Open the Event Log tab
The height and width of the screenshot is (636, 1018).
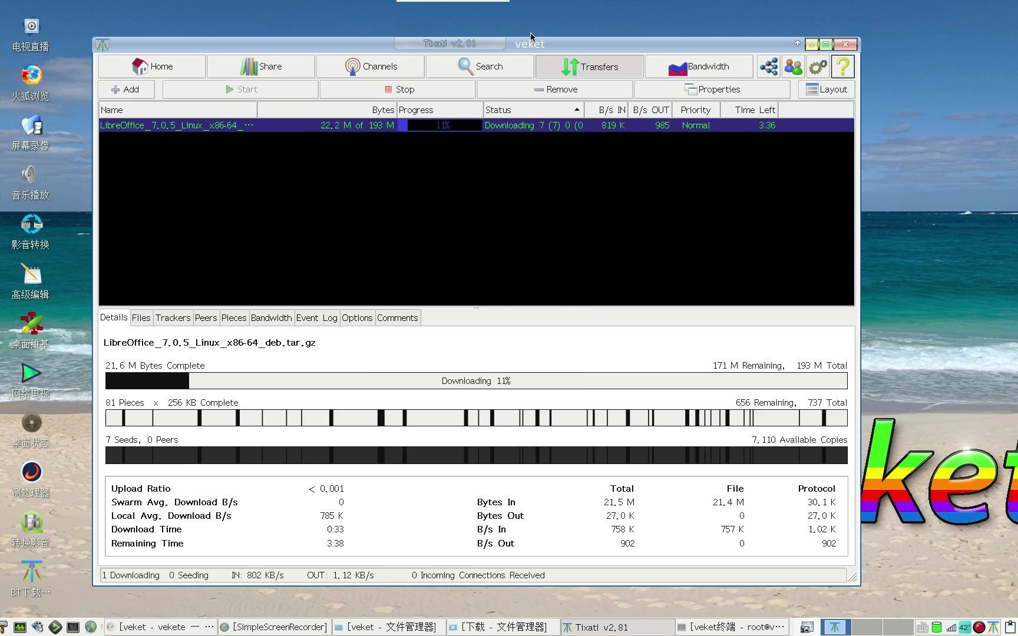[317, 318]
